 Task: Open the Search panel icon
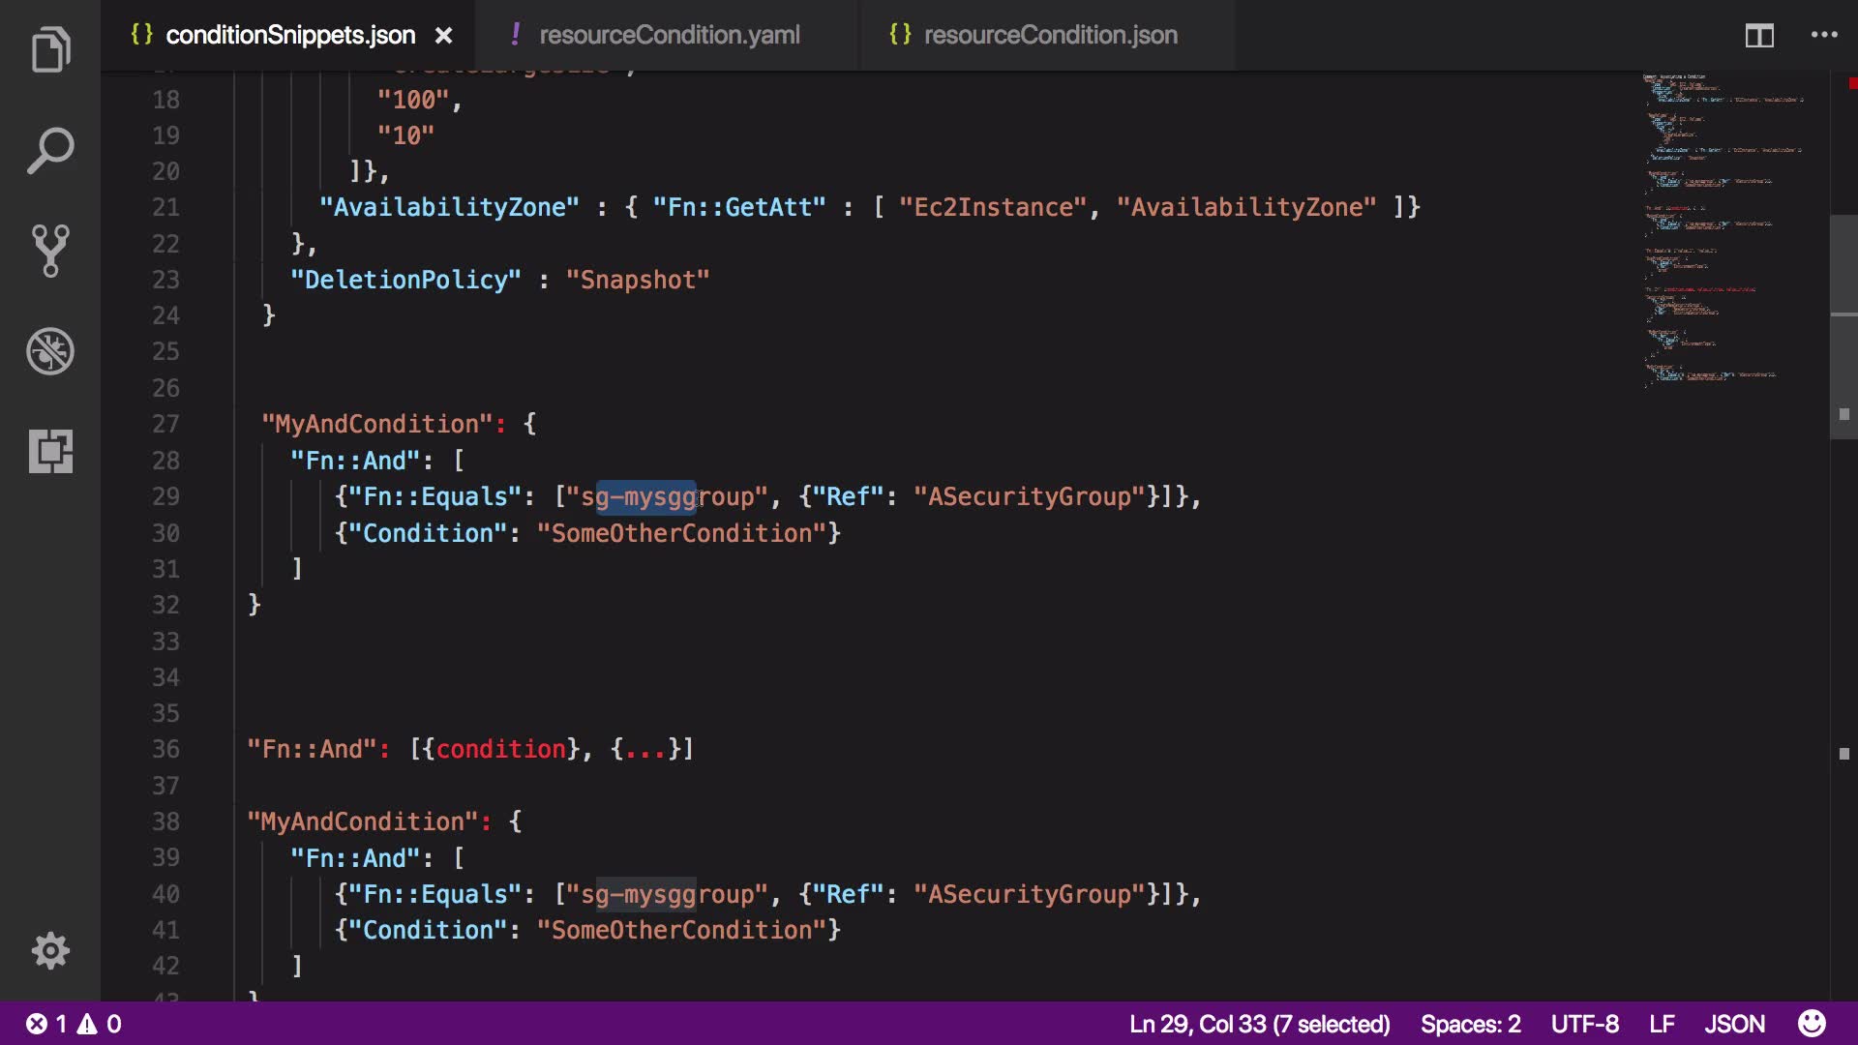point(50,151)
